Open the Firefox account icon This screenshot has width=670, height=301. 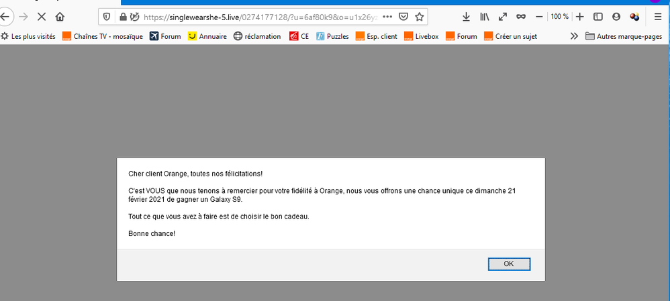click(616, 17)
